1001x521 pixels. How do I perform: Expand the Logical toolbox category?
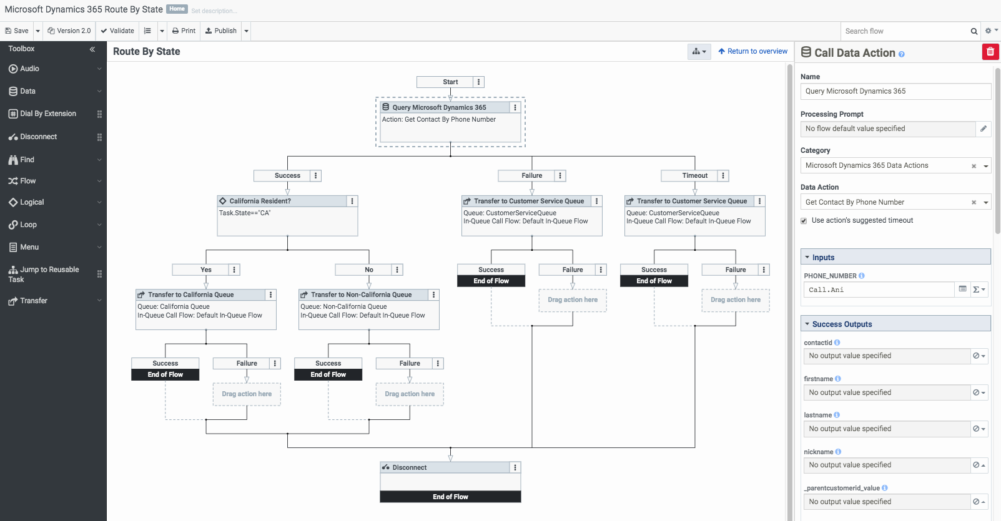[53, 202]
